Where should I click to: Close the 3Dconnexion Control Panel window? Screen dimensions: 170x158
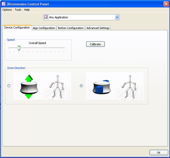[x=166, y=4]
